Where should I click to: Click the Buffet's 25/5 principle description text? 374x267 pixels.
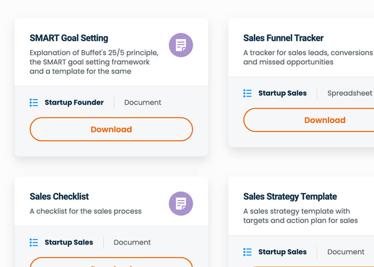[94, 62]
